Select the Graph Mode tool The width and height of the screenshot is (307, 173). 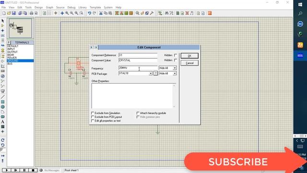tap(2, 66)
